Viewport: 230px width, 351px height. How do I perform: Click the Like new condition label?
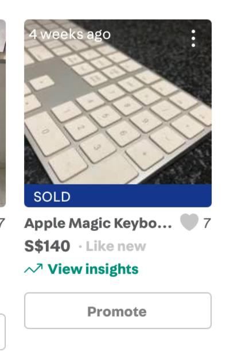point(116,246)
